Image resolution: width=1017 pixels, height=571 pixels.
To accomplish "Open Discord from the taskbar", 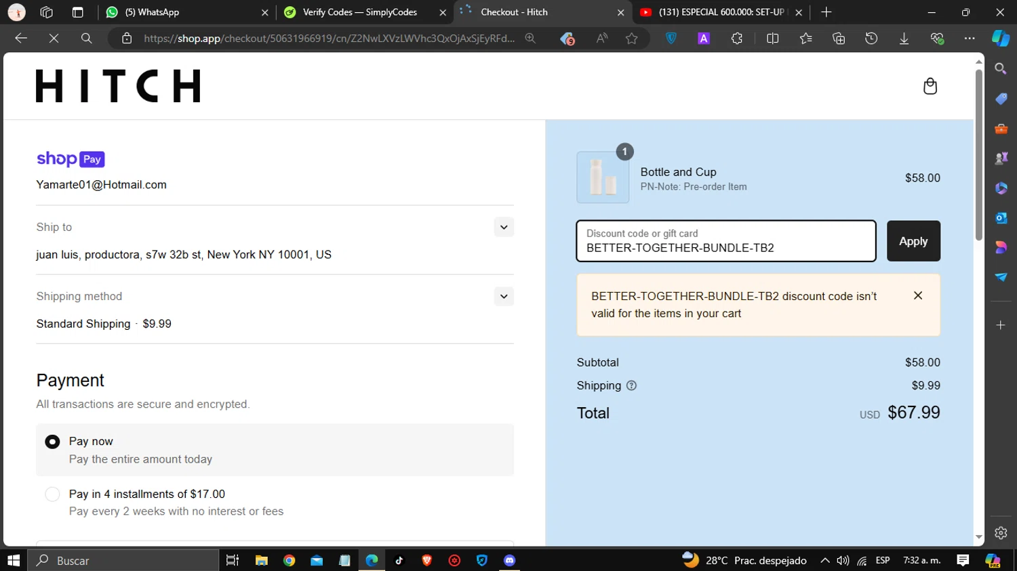I will (510, 560).
